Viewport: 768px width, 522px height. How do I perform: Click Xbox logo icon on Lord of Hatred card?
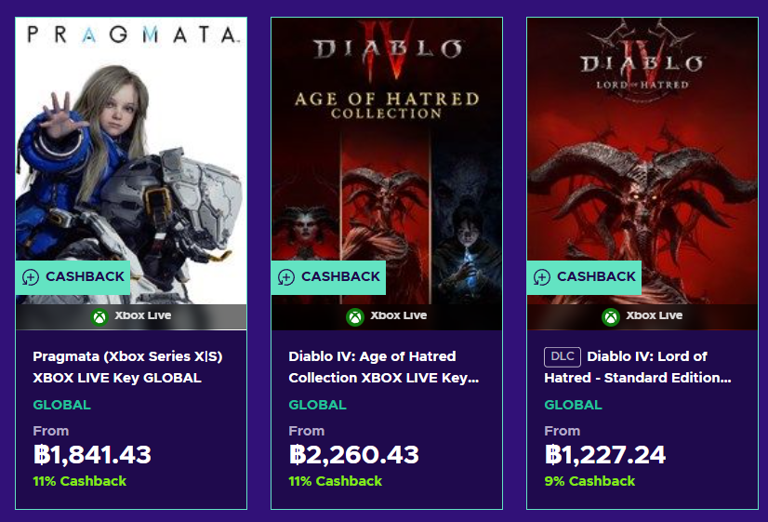[611, 316]
